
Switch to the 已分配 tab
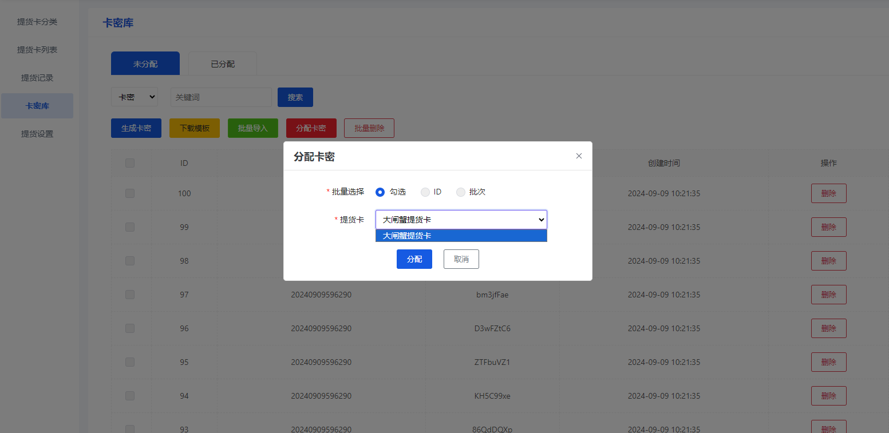click(222, 63)
